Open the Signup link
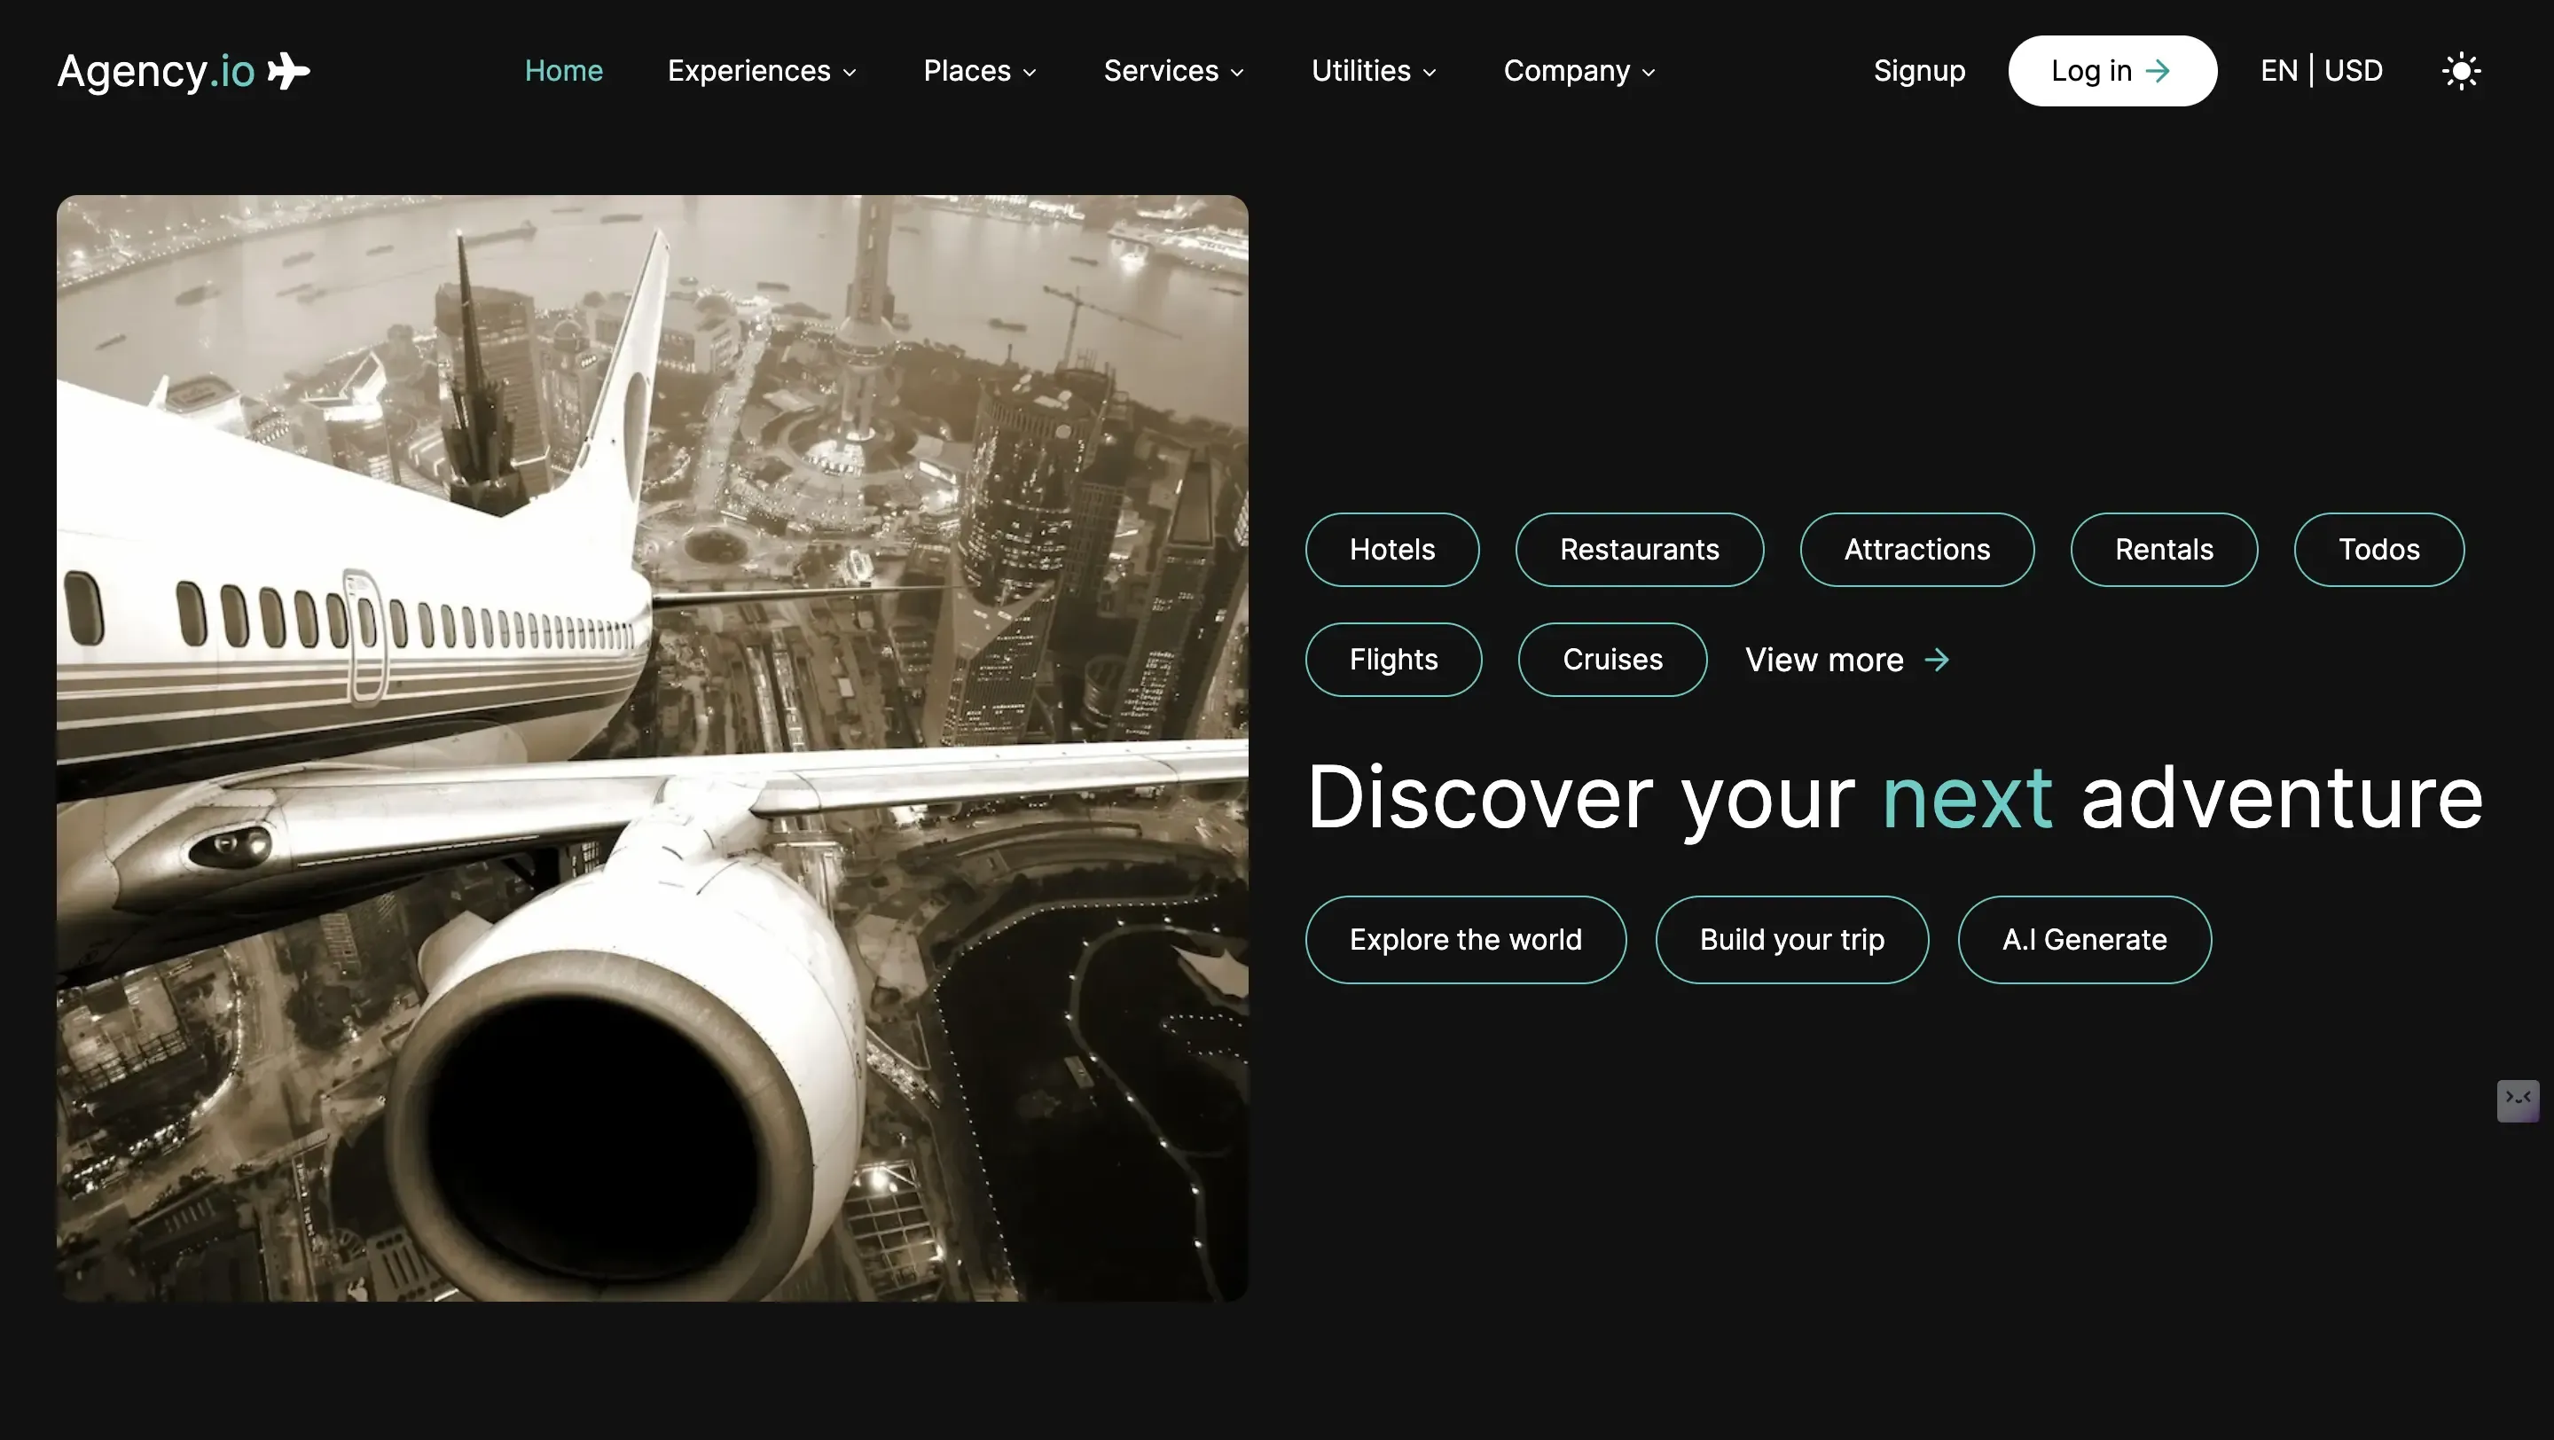 (x=1918, y=71)
